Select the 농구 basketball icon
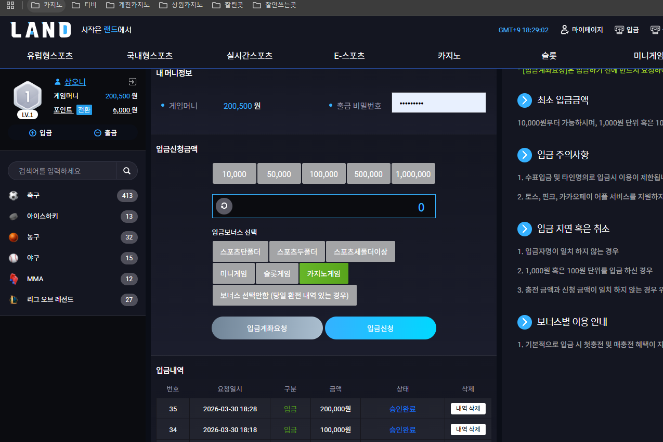663x442 pixels. [14, 237]
